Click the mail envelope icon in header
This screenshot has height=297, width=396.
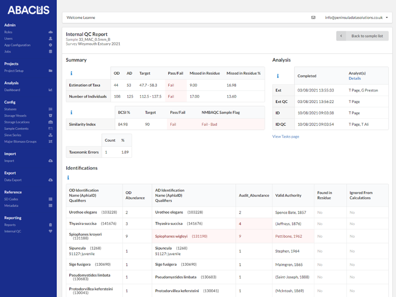tap(313, 17)
